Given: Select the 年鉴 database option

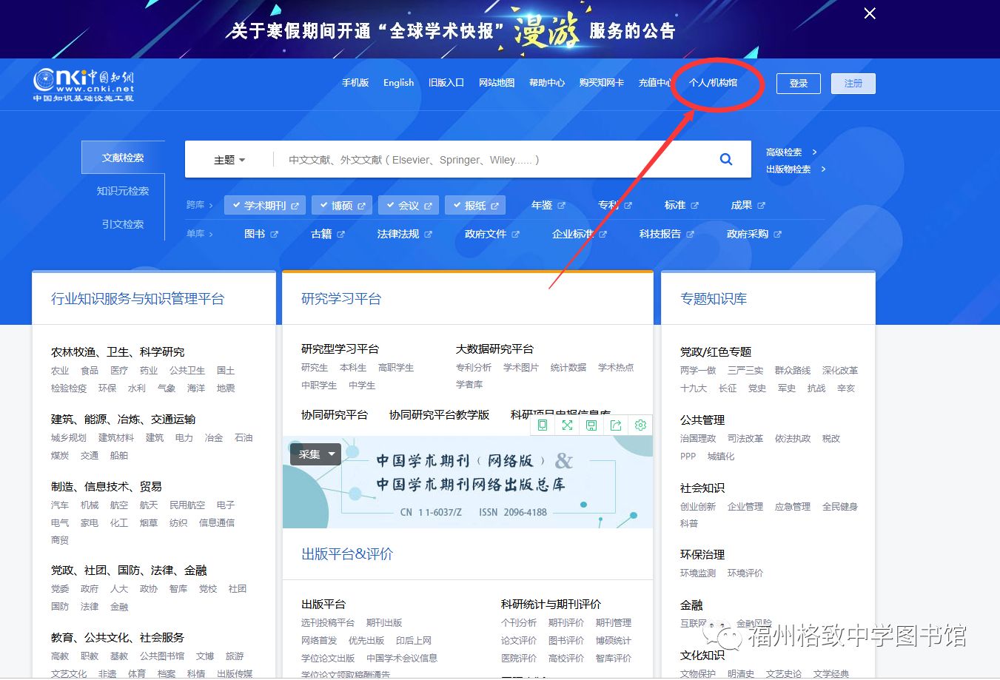Looking at the screenshot, I should pyautogui.click(x=542, y=205).
